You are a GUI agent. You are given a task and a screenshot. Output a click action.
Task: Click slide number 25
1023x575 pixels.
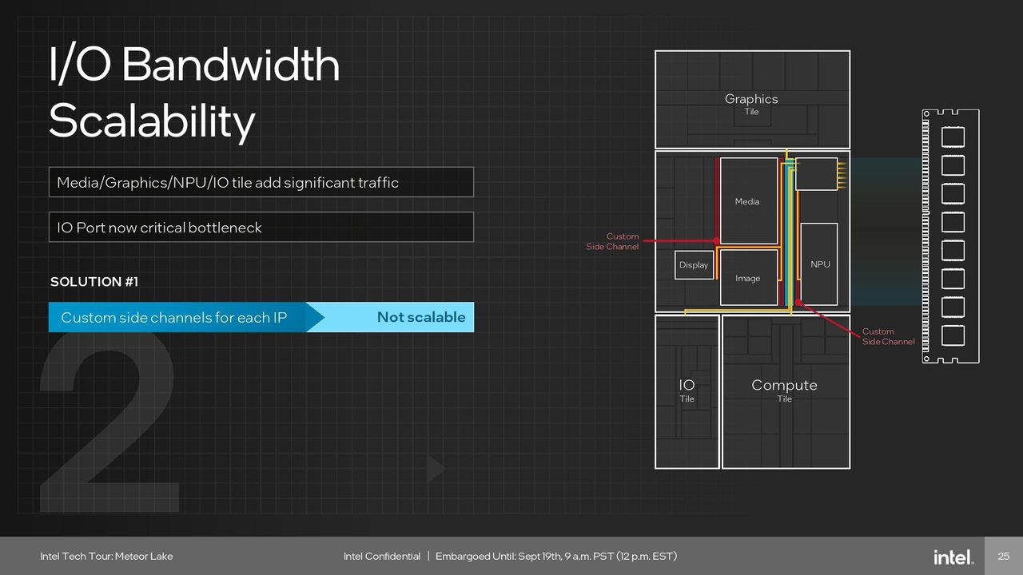[x=1004, y=556]
